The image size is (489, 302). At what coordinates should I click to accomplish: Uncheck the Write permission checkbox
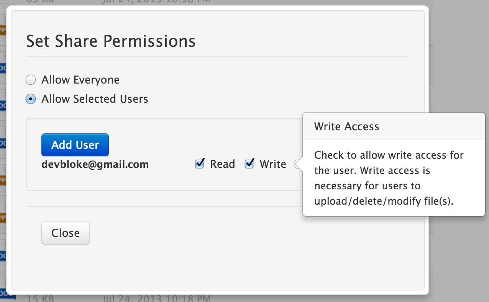(249, 164)
